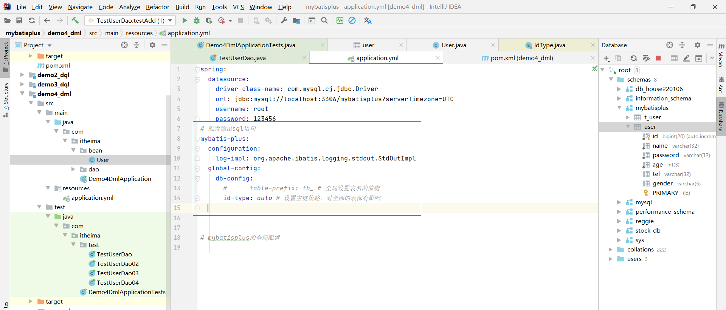
Task: Click the Save All toolbar icon
Action: pyautogui.click(x=19, y=20)
